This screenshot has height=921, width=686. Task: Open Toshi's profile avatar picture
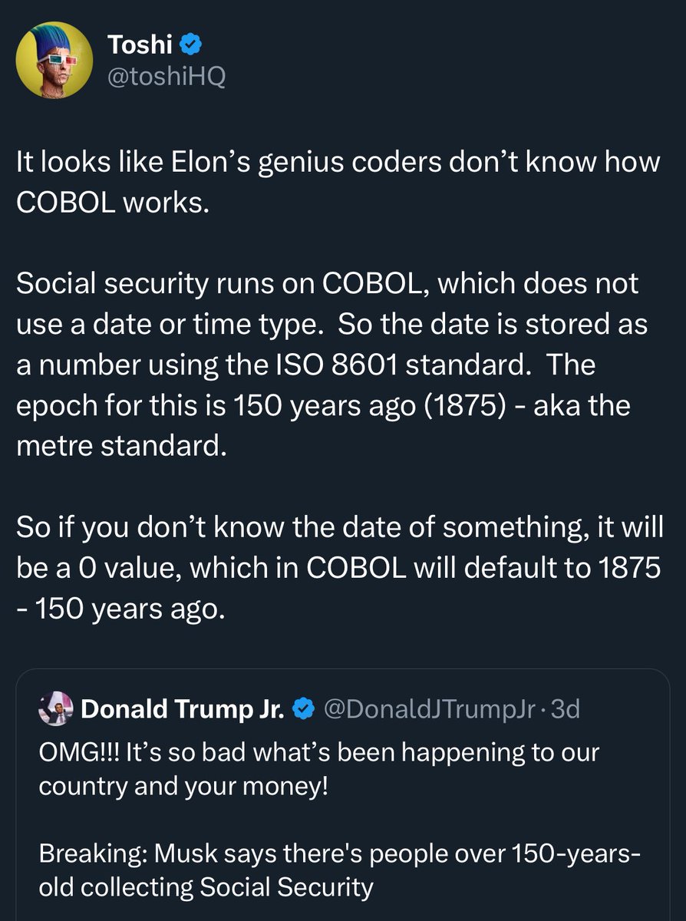click(54, 60)
